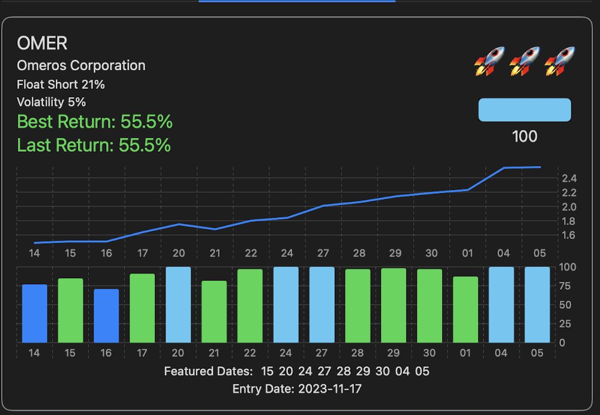600x415 pixels.
Task: Click the 2.4 price axis label
Action: 569,178
